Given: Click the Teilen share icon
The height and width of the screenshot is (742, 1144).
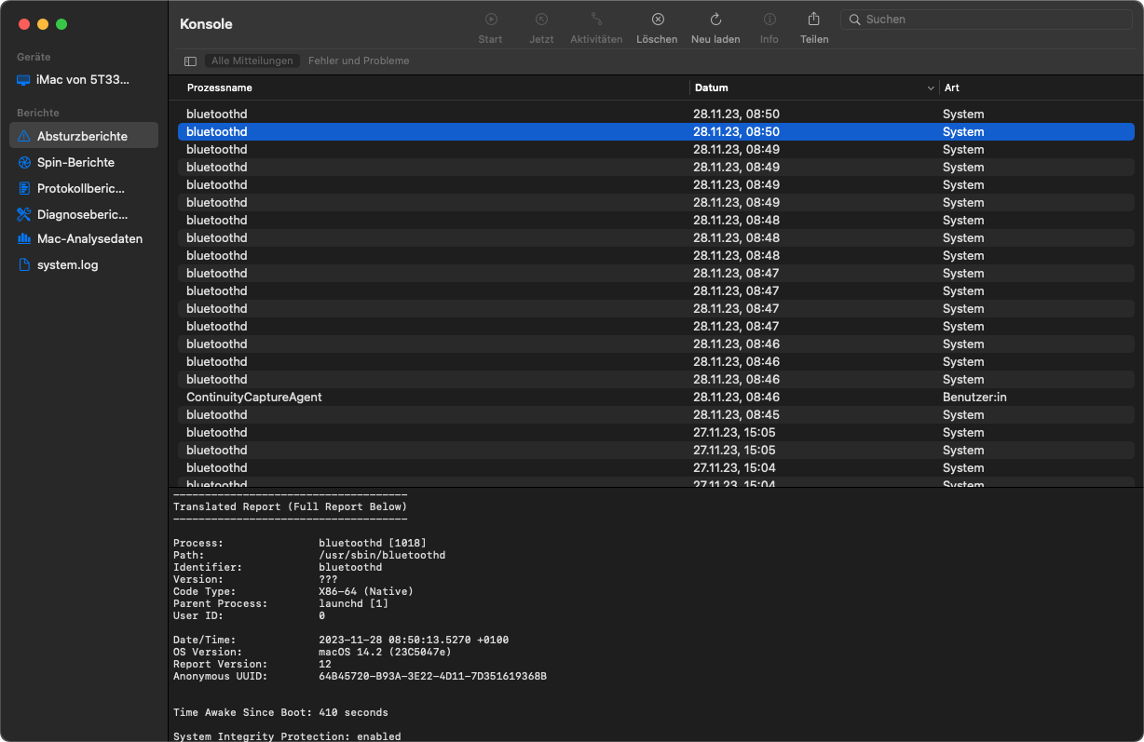Looking at the screenshot, I should click(813, 20).
